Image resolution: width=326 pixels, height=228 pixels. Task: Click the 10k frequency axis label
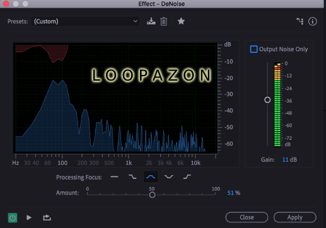pos(195,163)
